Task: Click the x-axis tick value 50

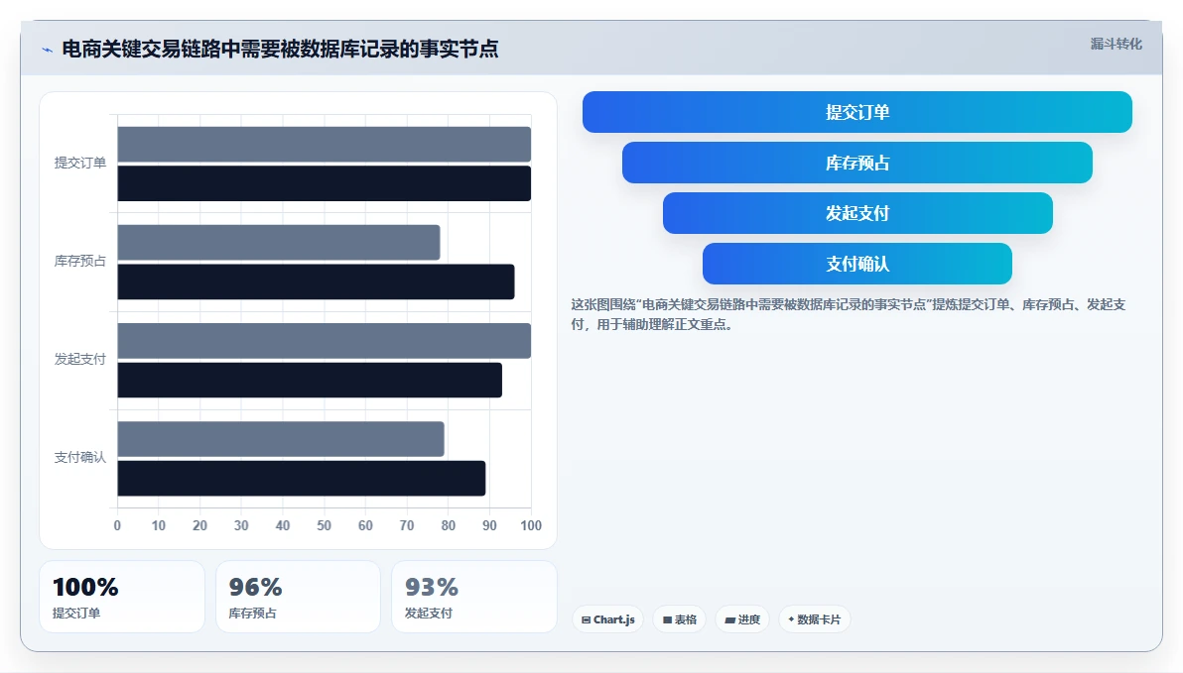Action: (324, 525)
